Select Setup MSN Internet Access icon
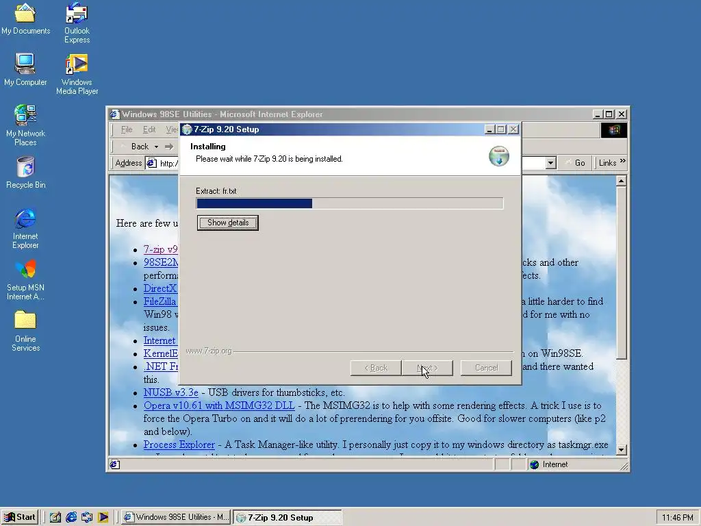The width and height of the screenshot is (701, 526). [25, 279]
